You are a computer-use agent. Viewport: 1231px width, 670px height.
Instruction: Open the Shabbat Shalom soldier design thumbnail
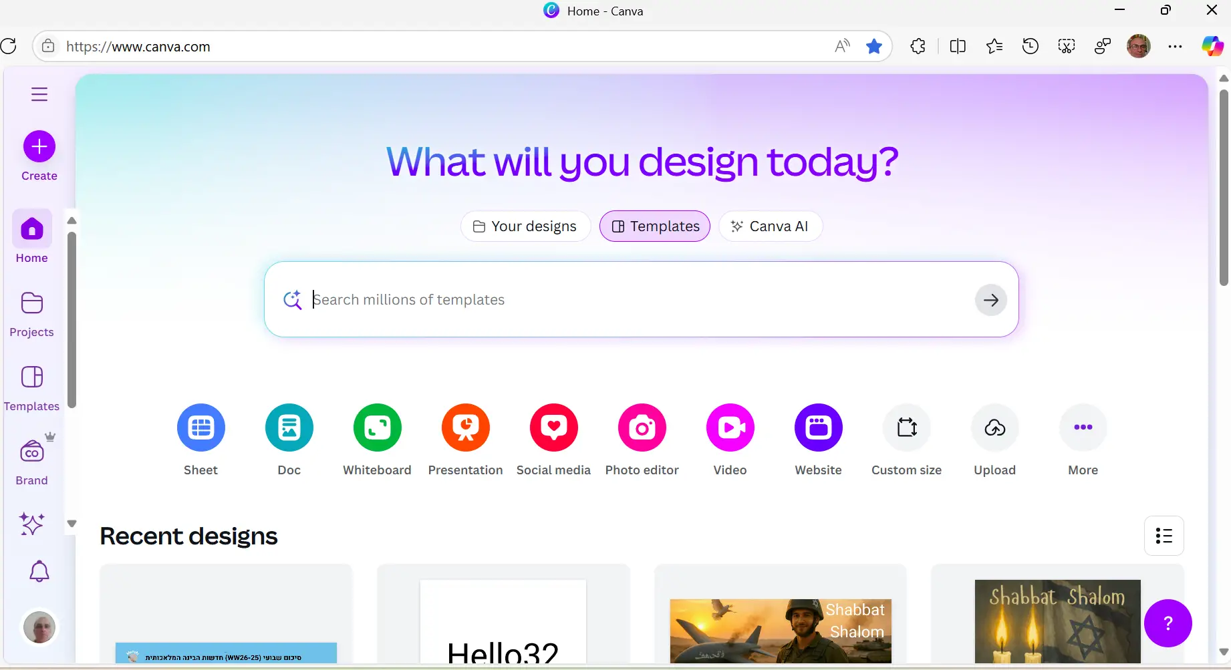click(781, 615)
